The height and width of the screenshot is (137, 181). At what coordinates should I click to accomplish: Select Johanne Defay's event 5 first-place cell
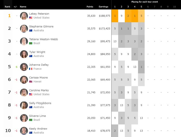click(x=141, y=67)
